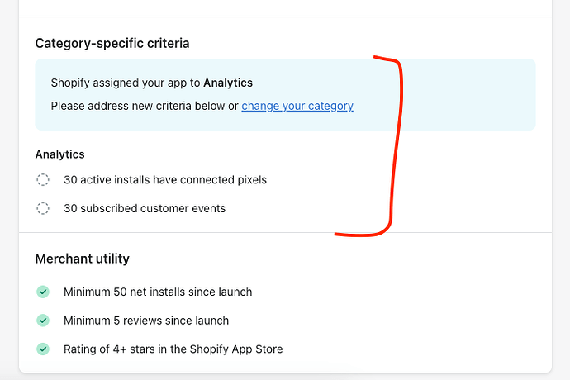Image resolution: width=570 pixels, height=380 pixels.
Task: Click the dashed circle beside connected pixels criterion
Action: 43,180
